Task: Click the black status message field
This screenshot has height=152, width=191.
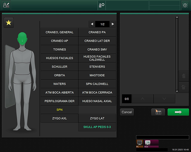Action: (162, 137)
